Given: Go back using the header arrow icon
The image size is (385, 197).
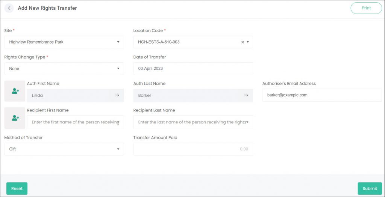Looking at the screenshot, I should pyautogui.click(x=9, y=8).
